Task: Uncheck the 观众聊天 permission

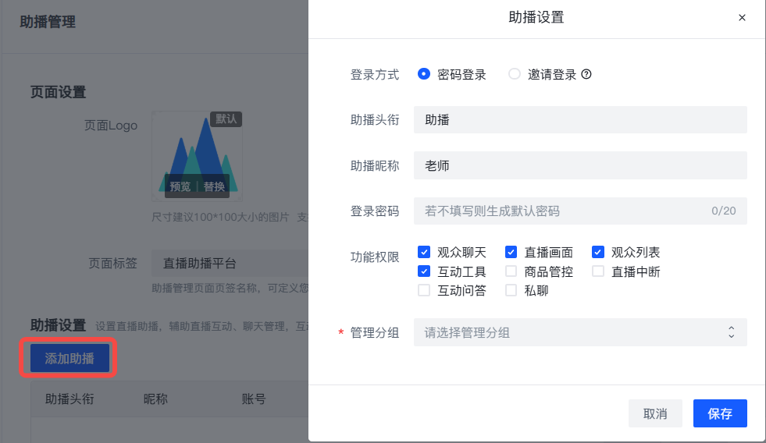Action: pos(423,252)
